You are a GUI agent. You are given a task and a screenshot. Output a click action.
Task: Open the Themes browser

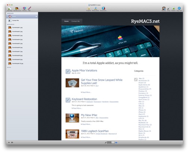click(x=24, y=9)
